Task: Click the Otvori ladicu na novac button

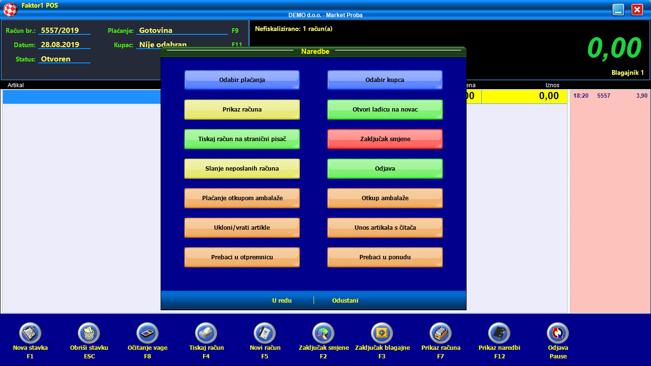Action: pyautogui.click(x=385, y=110)
